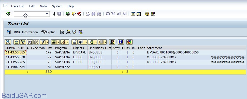Click the ABC analysis chart icon
Screen dimensions: 247x99
click(x=112, y=42)
